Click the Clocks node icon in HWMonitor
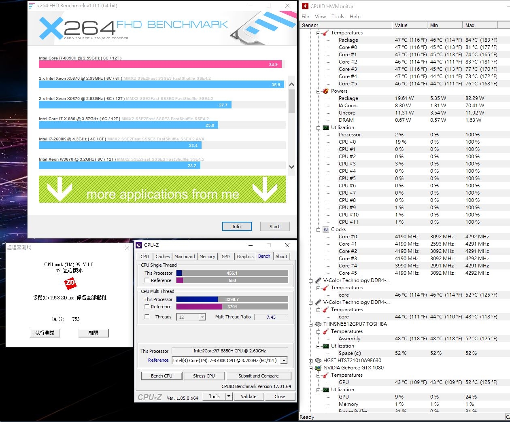Screen dimensions: 510x422 325,229
